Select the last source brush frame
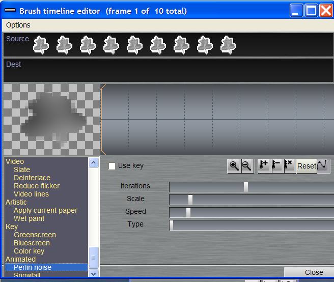 228,45
